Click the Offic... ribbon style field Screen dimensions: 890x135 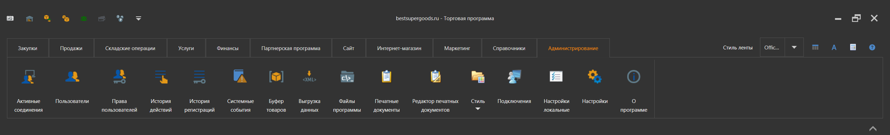point(772,47)
